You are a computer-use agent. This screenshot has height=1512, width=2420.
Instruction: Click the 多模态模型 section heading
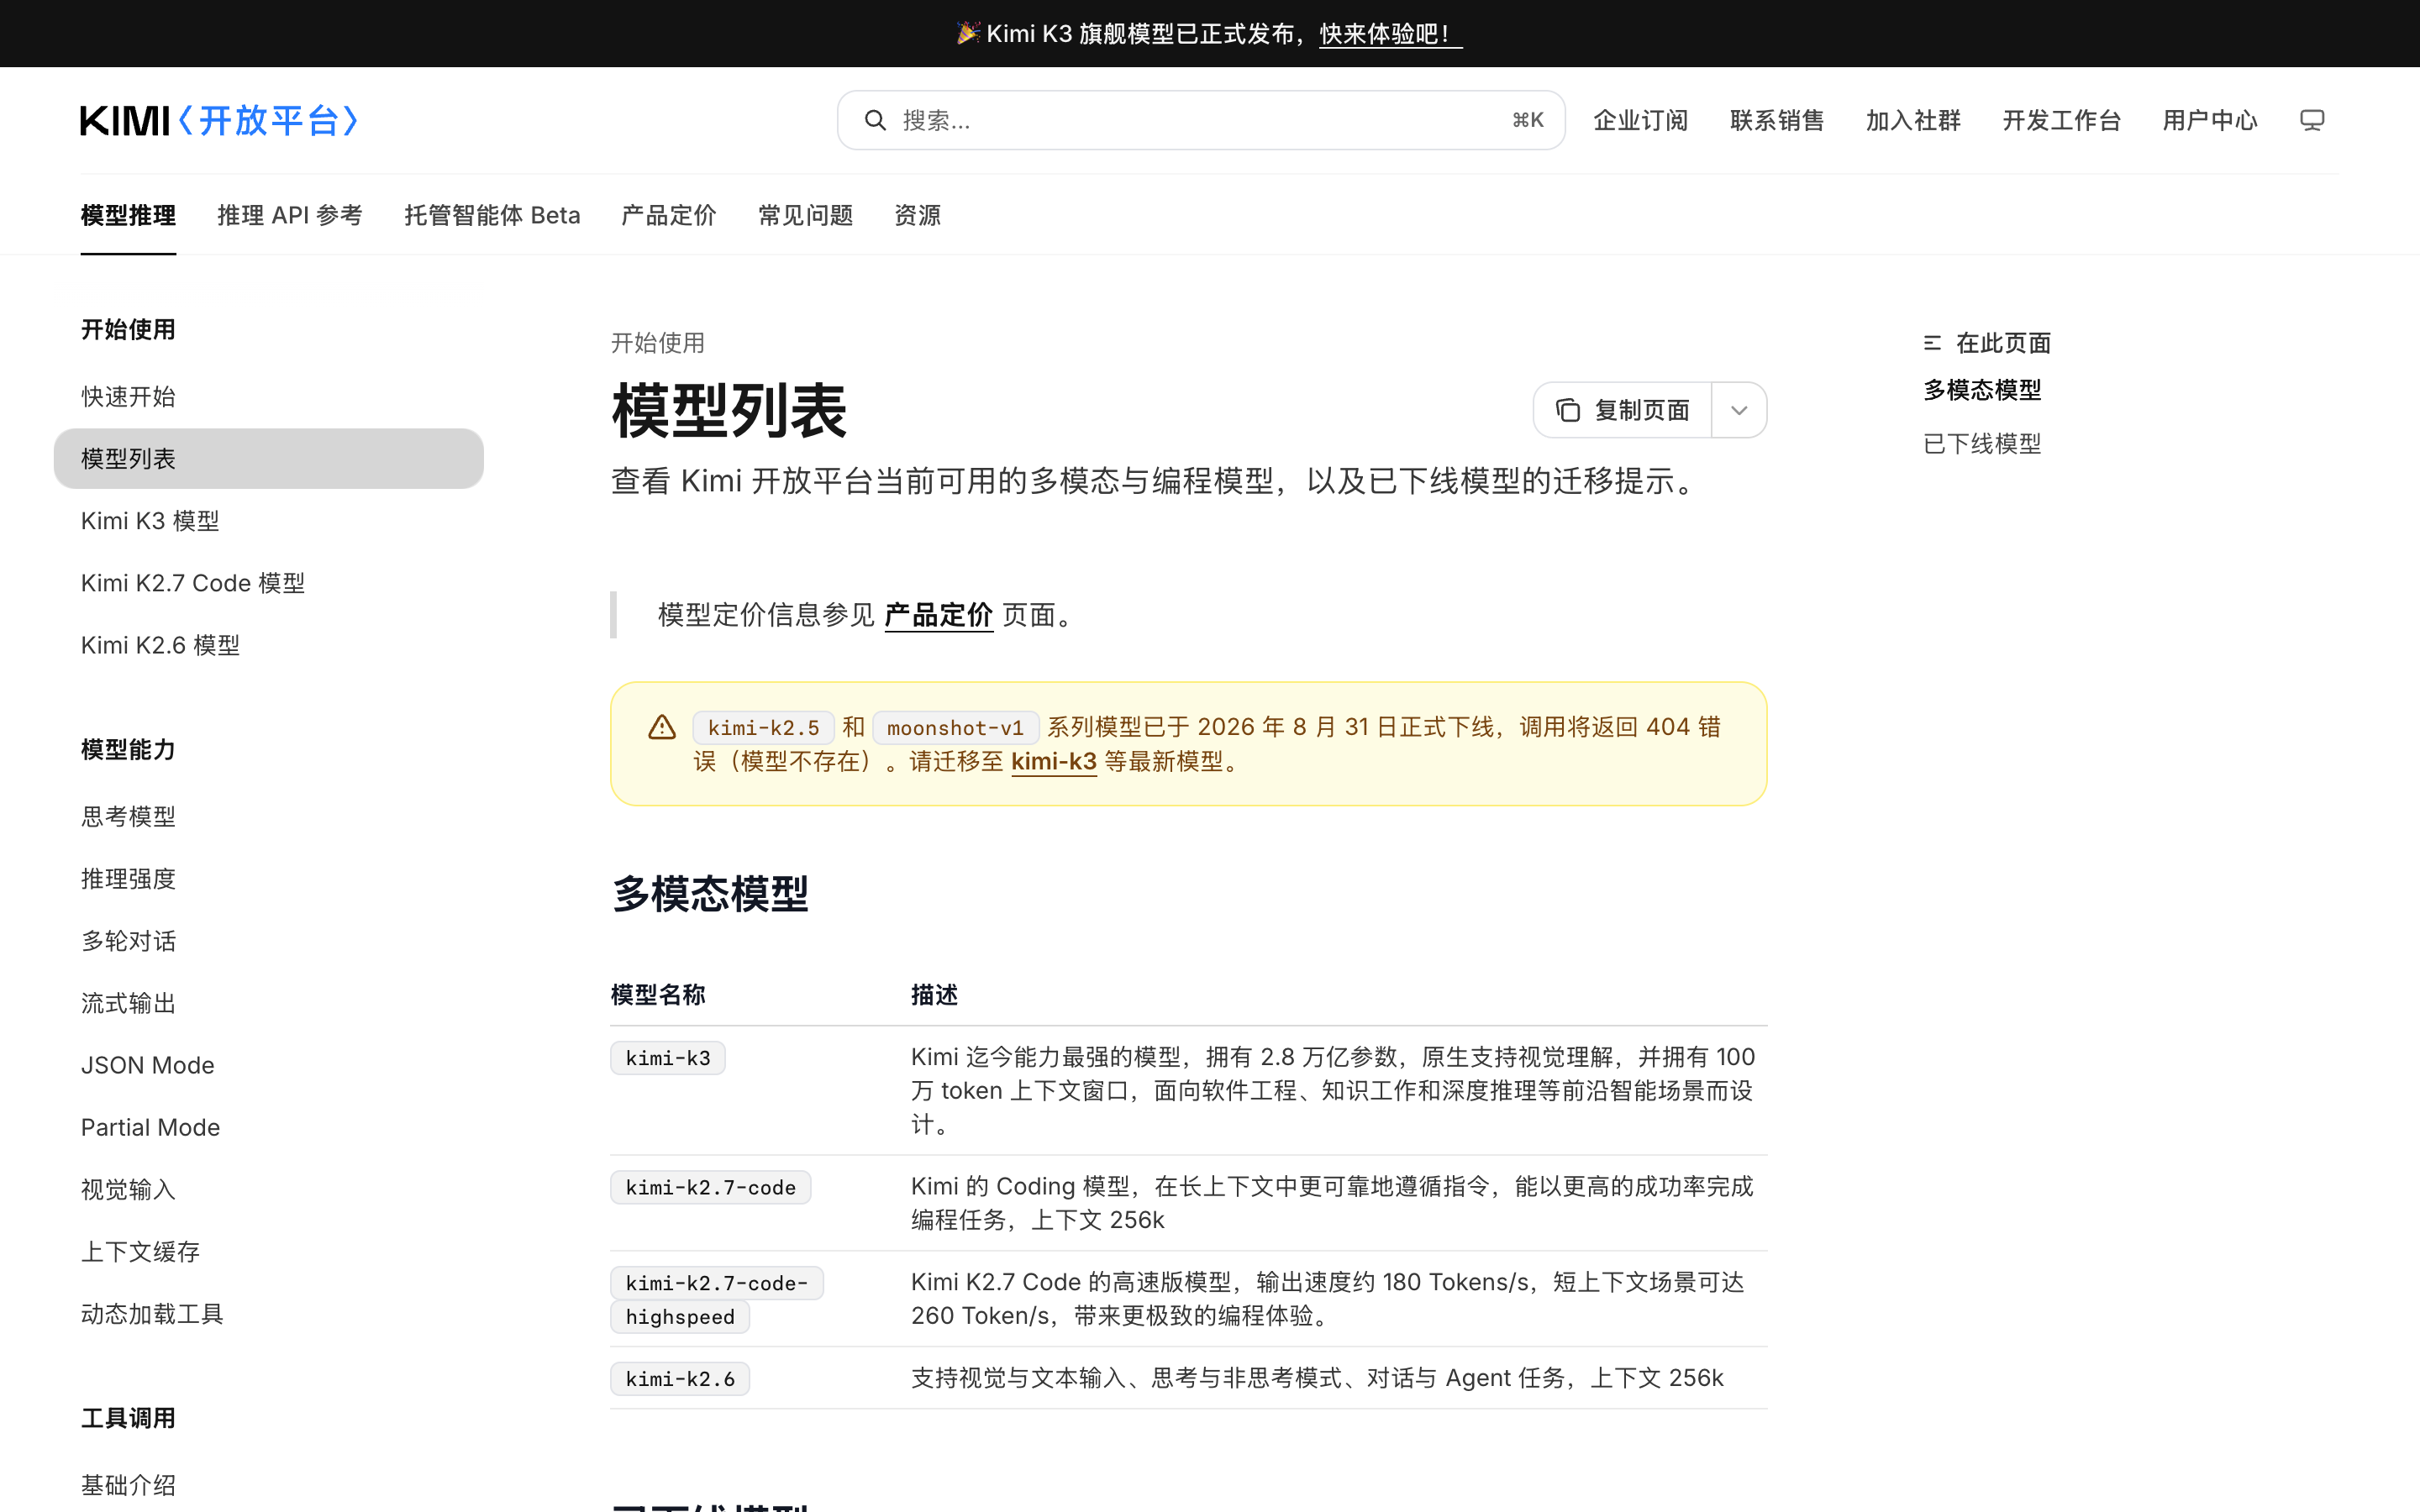pos(710,893)
